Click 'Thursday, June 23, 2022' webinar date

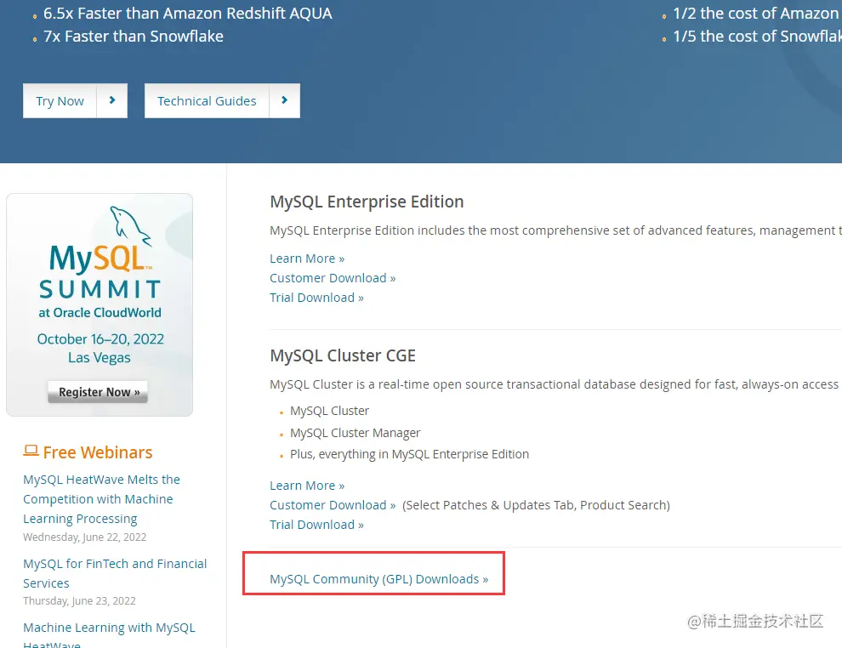[79, 601]
